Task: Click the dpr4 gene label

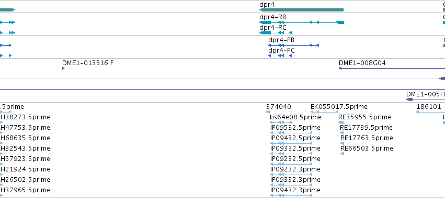Action: [x=267, y=5]
